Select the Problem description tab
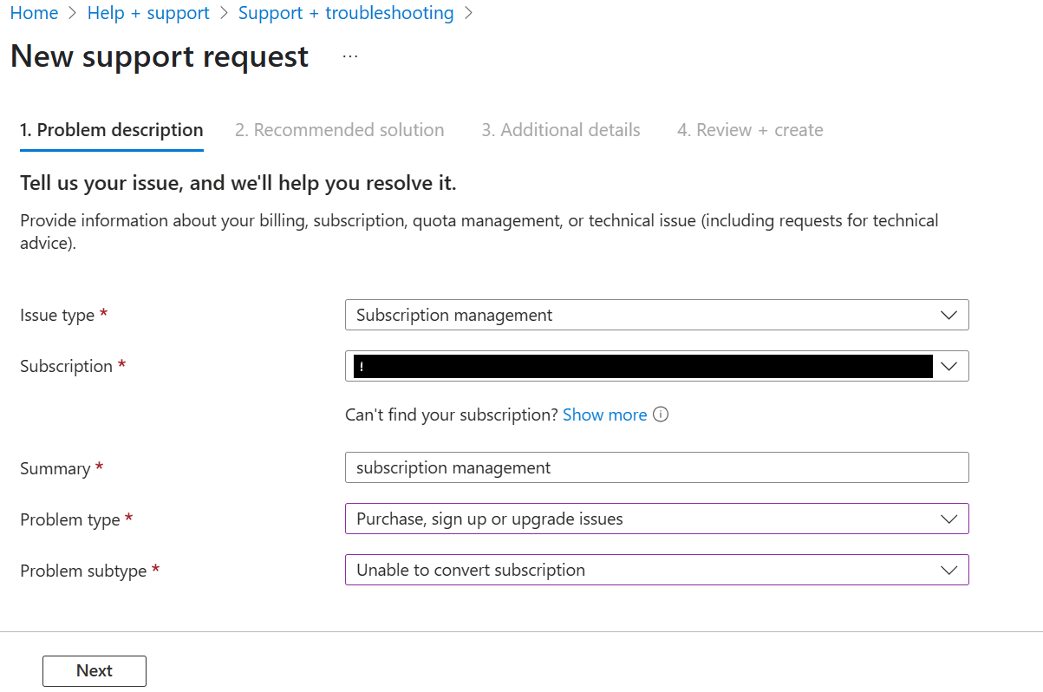 click(111, 130)
